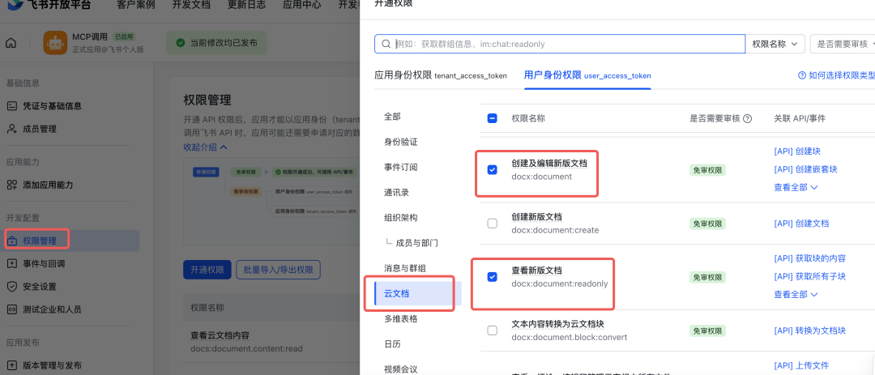Open the [API] 创建块 link

click(x=797, y=151)
